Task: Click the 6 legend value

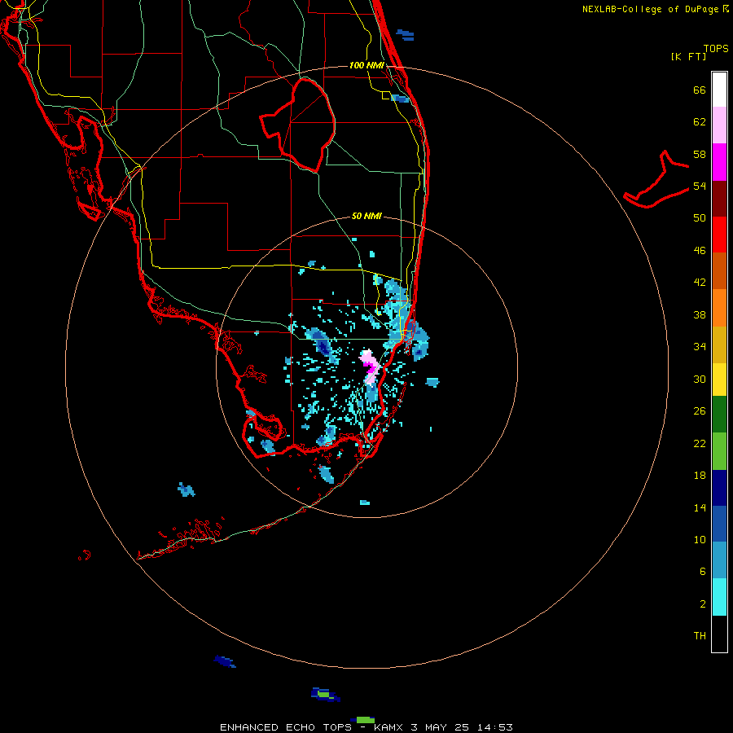Action: click(703, 572)
